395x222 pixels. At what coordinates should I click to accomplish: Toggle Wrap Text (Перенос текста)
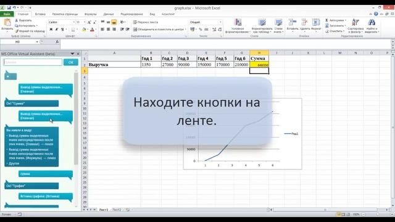point(146,22)
